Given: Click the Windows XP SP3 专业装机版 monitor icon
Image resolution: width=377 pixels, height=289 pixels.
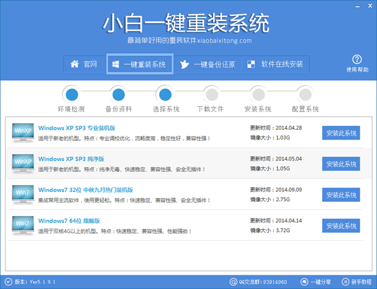Looking at the screenshot, I should (x=22, y=132).
